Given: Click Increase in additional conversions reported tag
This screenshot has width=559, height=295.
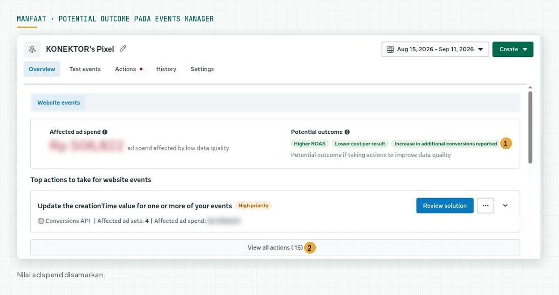Looking at the screenshot, I should tap(446, 144).
